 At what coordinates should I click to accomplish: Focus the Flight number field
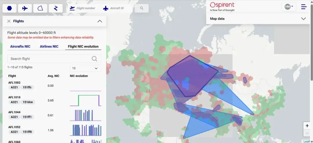tap(86, 8)
